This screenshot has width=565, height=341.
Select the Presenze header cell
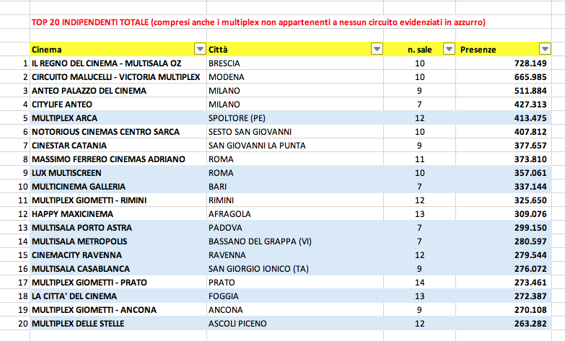(504, 49)
